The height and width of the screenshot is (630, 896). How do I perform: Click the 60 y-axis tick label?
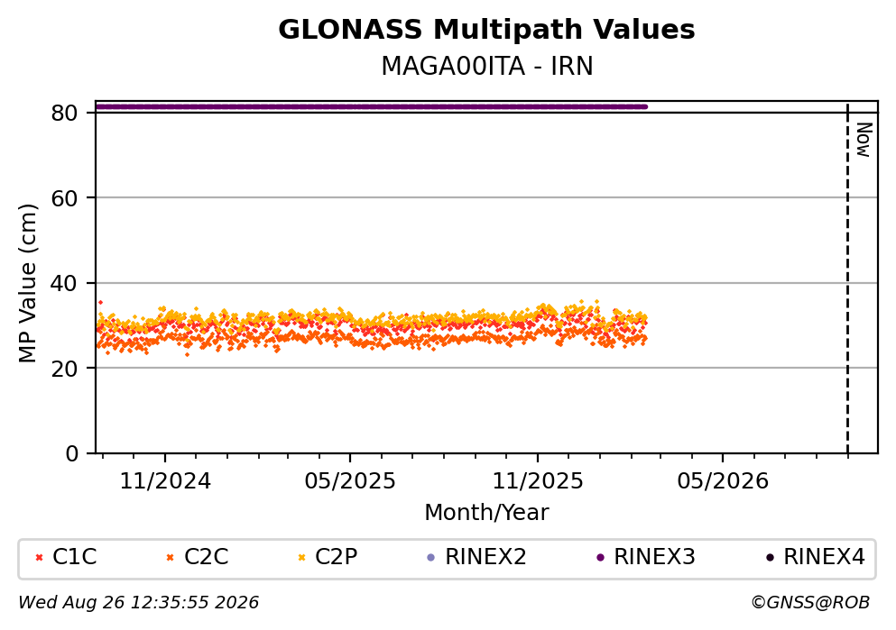click(x=65, y=198)
